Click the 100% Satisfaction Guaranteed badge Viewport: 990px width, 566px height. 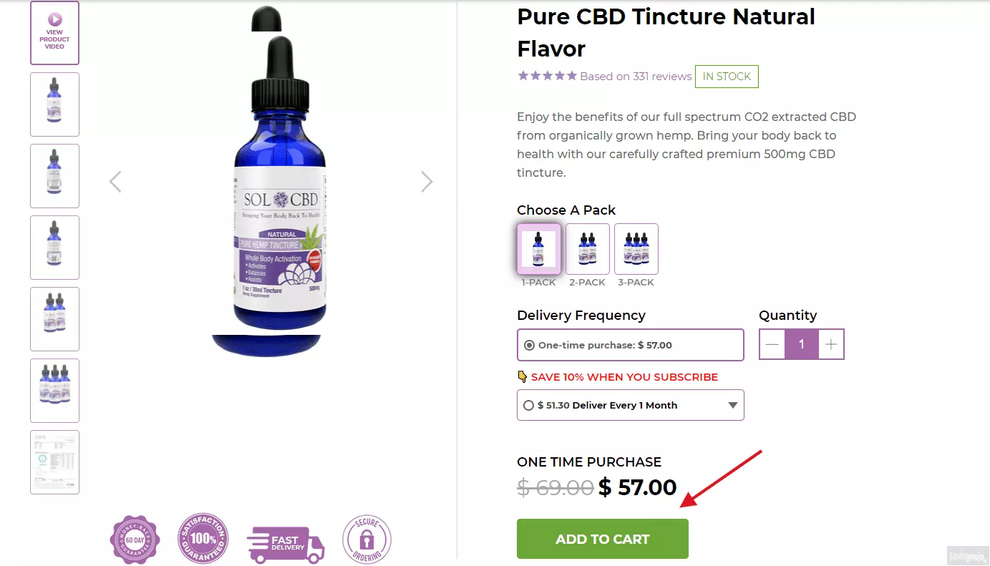coord(203,539)
